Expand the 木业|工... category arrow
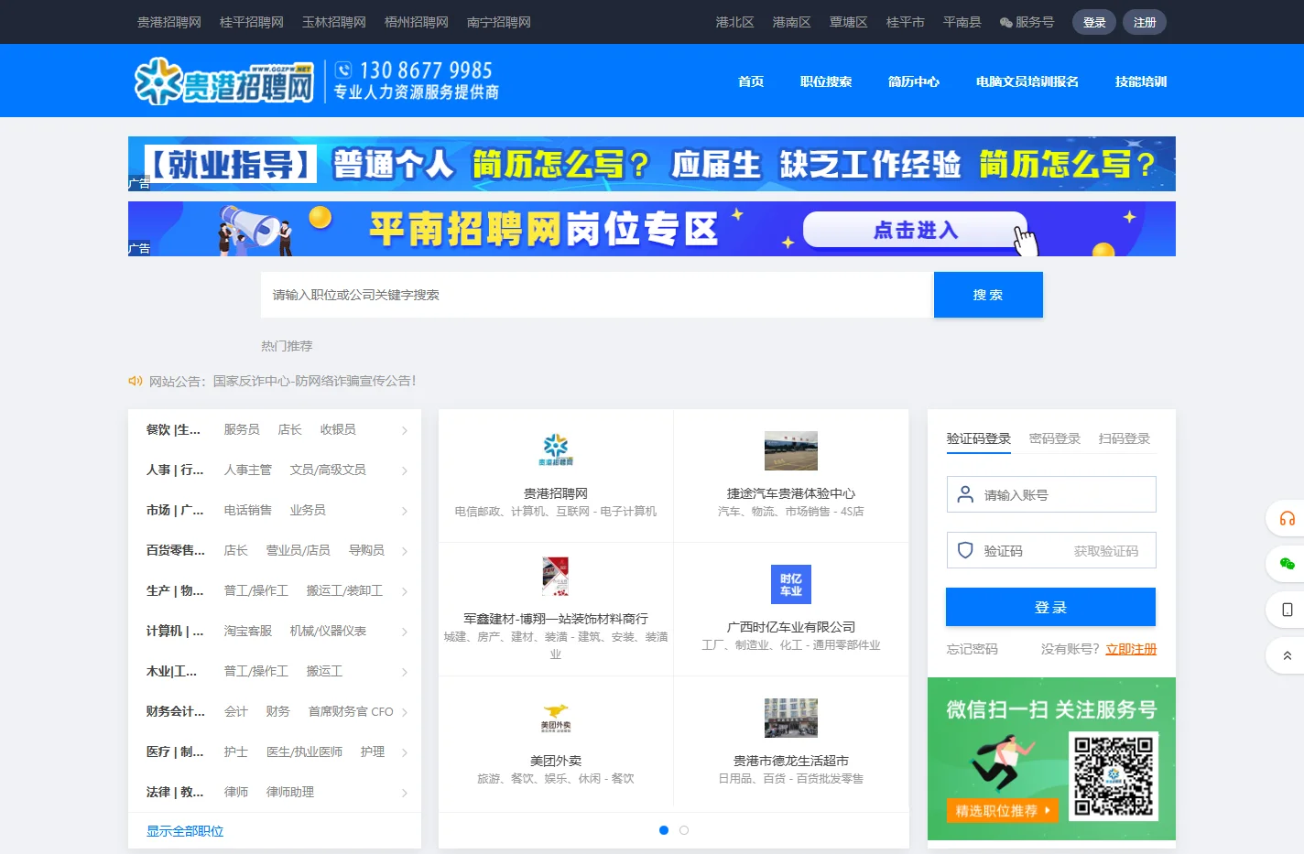 (x=405, y=672)
